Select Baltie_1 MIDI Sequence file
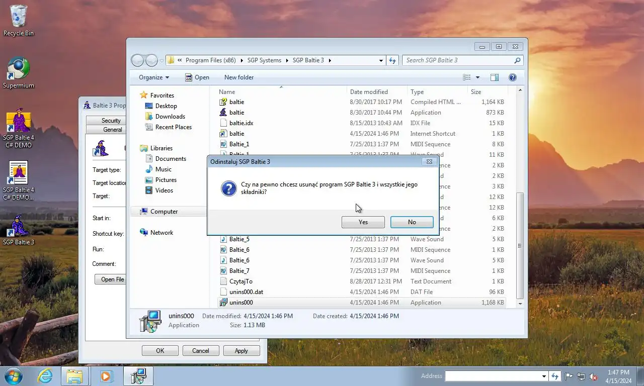This screenshot has width=644, height=386. point(361,144)
